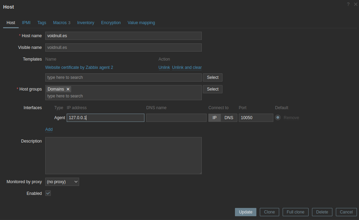
Task: Close the Host dialog with X icon
Action: 356,4
